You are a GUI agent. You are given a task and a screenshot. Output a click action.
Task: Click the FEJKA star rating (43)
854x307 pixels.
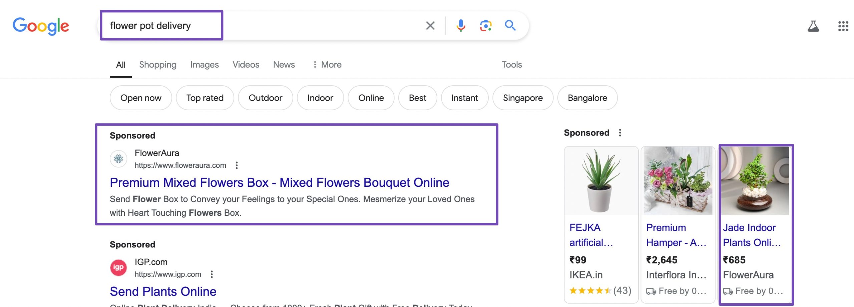tap(600, 291)
